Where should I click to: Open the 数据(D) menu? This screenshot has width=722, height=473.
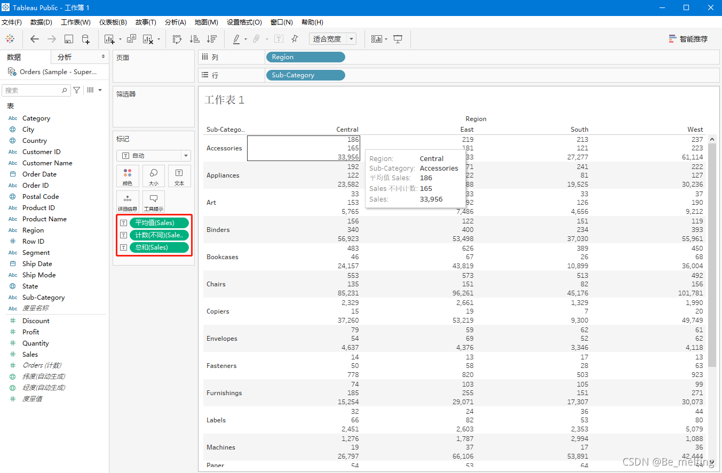point(41,22)
